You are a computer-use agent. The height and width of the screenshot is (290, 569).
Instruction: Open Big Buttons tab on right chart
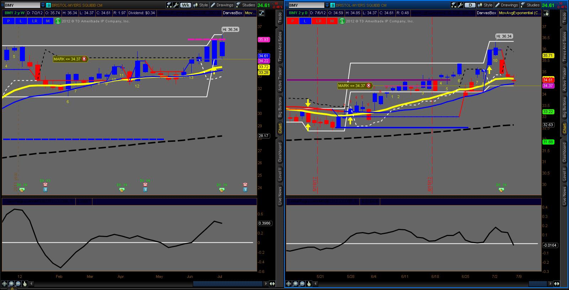[564, 107]
